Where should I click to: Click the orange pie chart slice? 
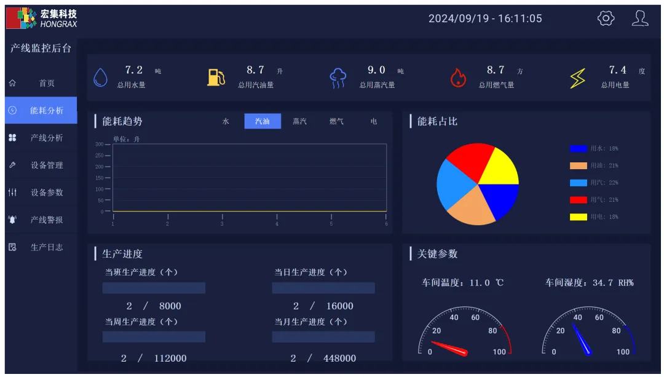pyautogui.click(x=472, y=208)
